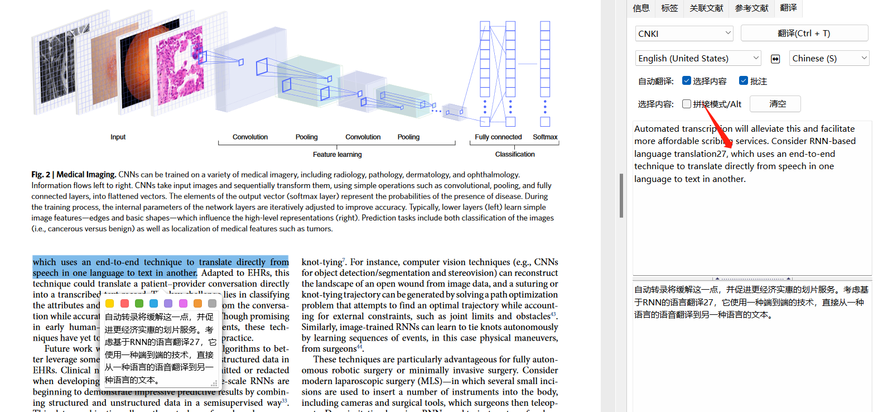Viewport: 878px width, 412px height.
Task: Open the CNKI translation engine dropdown
Action: tap(684, 33)
